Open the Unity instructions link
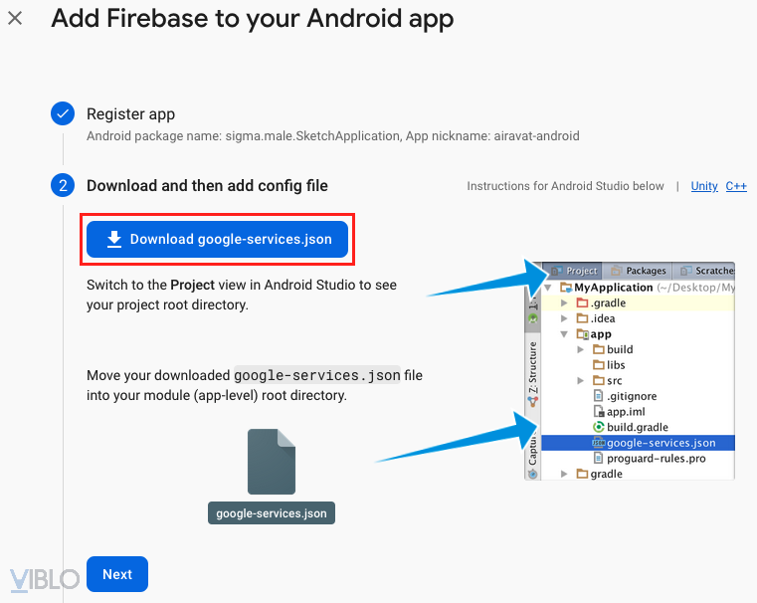The height and width of the screenshot is (603, 757). [x=704, y=186]
